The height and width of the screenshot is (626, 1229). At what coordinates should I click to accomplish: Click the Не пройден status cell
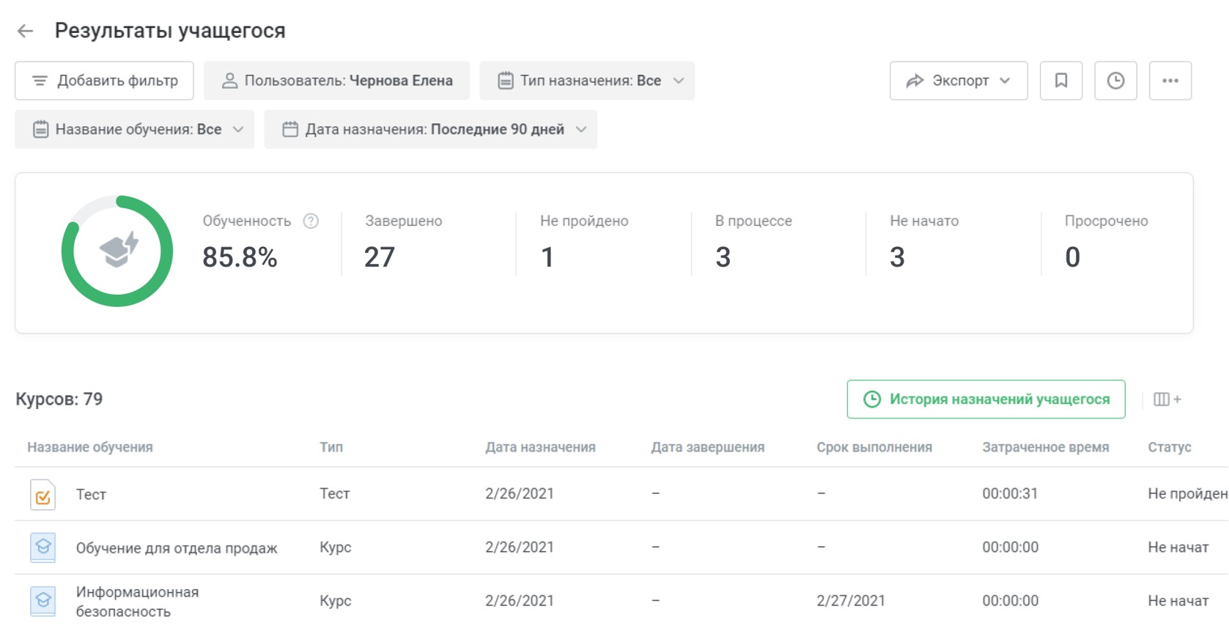(1187, 494)
